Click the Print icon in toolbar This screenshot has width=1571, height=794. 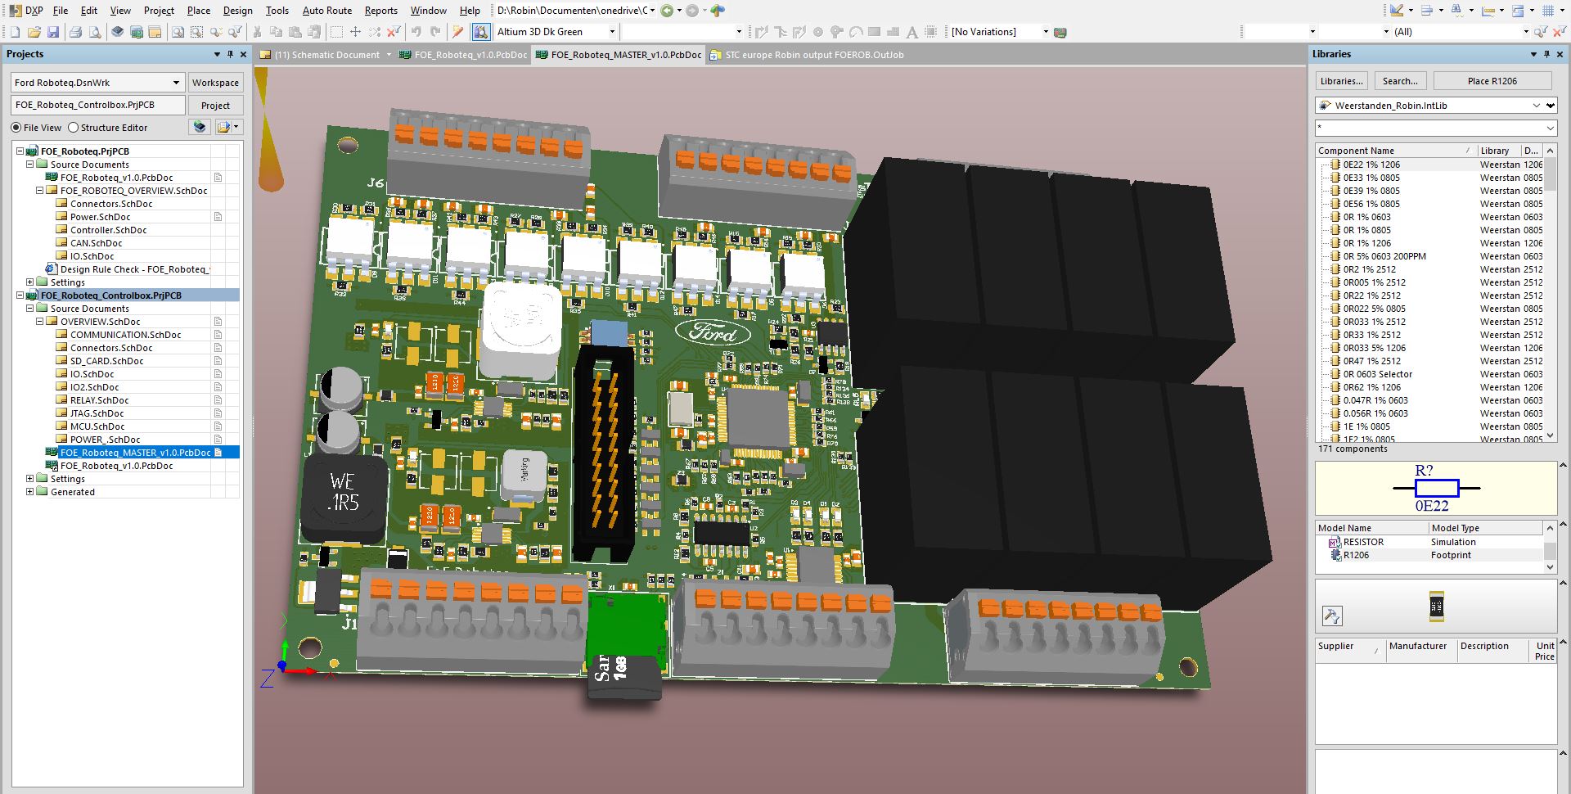[75, 32]
